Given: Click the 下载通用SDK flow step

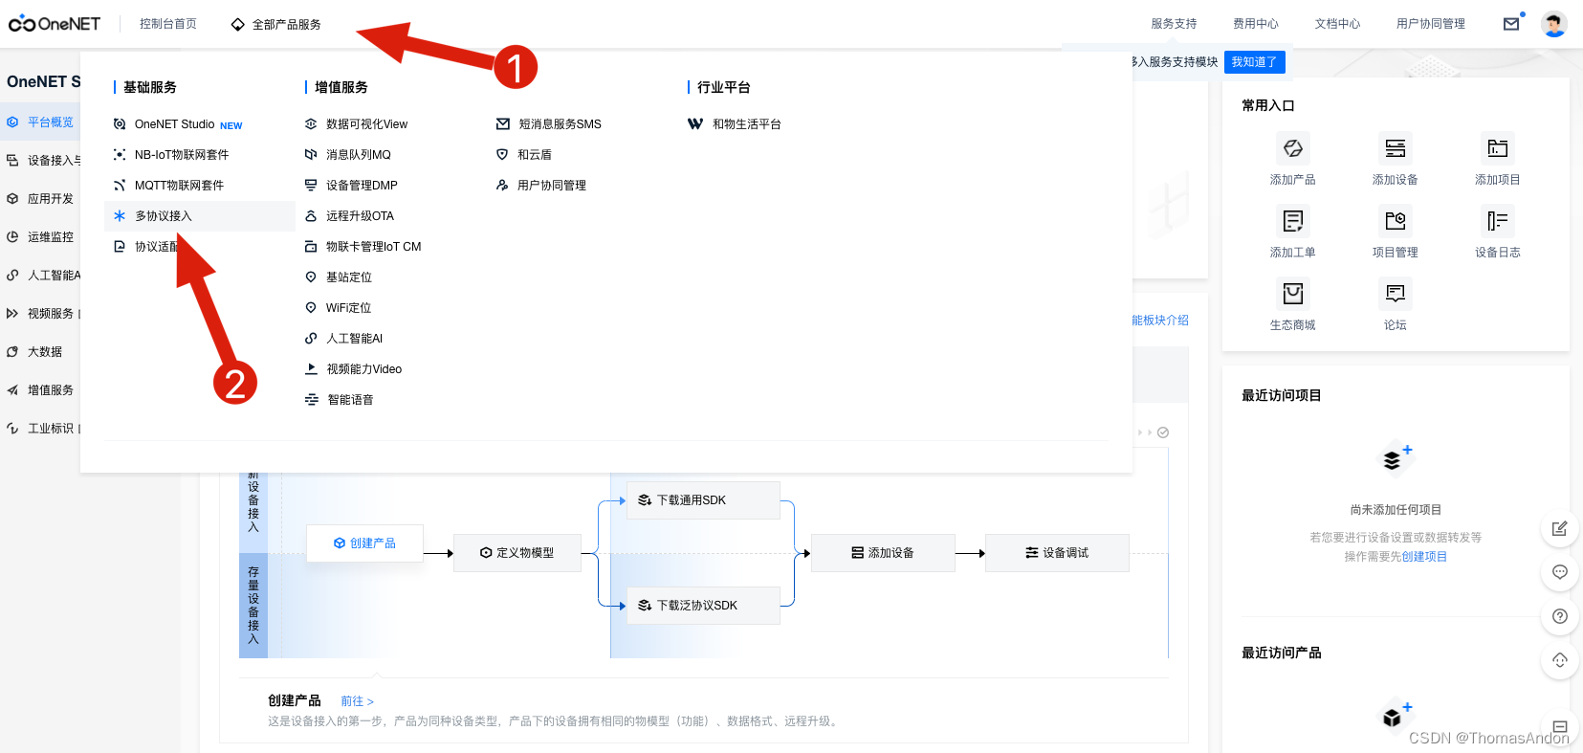Looking at the screenshot, I should [x=703, y=500].
